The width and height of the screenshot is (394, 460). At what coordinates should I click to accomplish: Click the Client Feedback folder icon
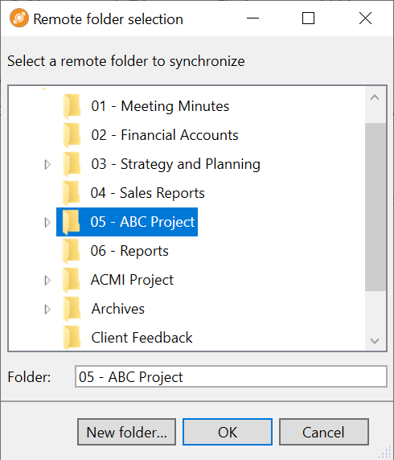72,338
